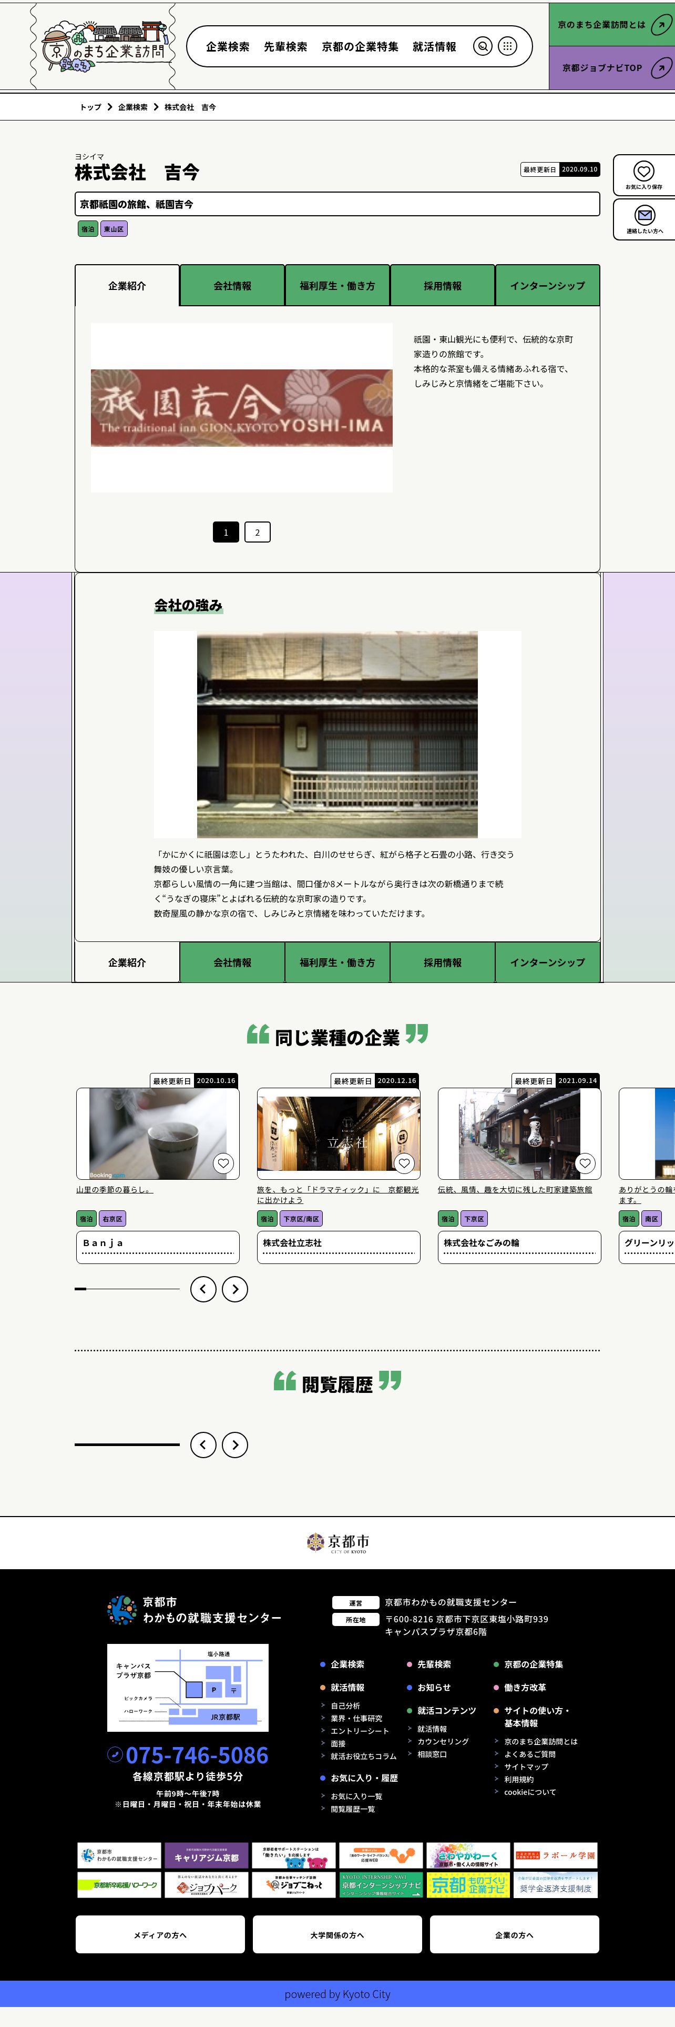Select the lower 企業紹介 tab

(x=127, y=962)
